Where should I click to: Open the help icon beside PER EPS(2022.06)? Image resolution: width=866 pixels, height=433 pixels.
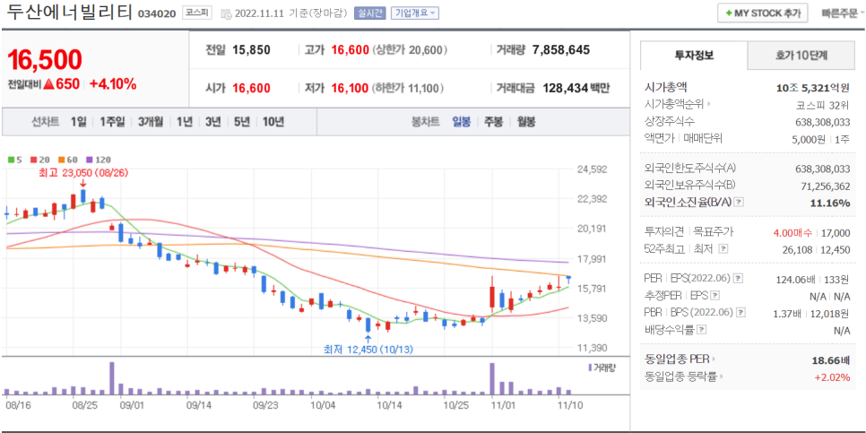tap(739, 278)
